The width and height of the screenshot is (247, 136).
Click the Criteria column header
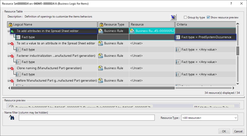click(x=205, y=24)
